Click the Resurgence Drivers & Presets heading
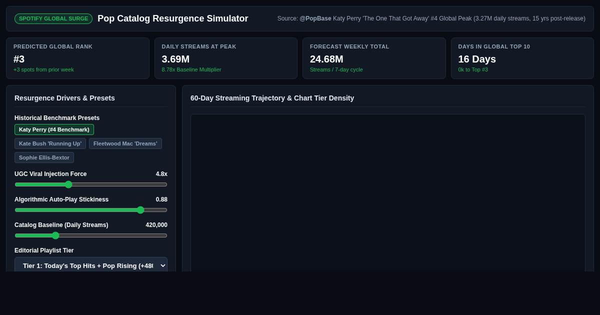 64,98
